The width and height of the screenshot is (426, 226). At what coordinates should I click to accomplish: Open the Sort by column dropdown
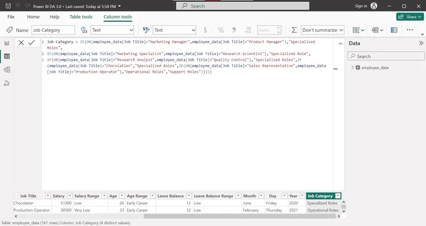coord(358,30)
